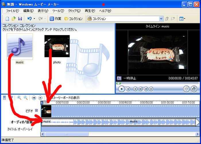Click the 0:01:00.00 mark on the ruler
201x144 pixels.
click(x=167, y=103)
